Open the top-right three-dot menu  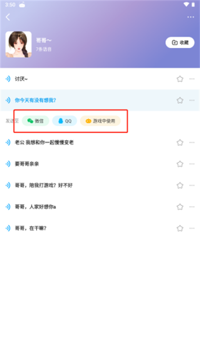pyautogui.click(x=190, y=17)
